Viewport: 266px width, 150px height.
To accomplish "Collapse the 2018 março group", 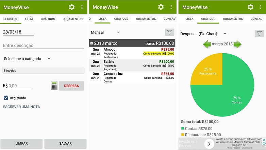I will click(x=92, y=43).
